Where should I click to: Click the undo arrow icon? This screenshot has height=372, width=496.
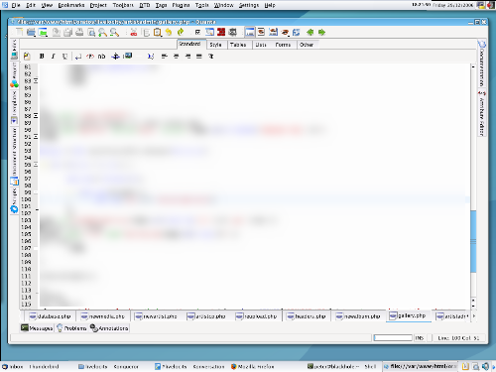pyautogui.click(x=169, y=32)
